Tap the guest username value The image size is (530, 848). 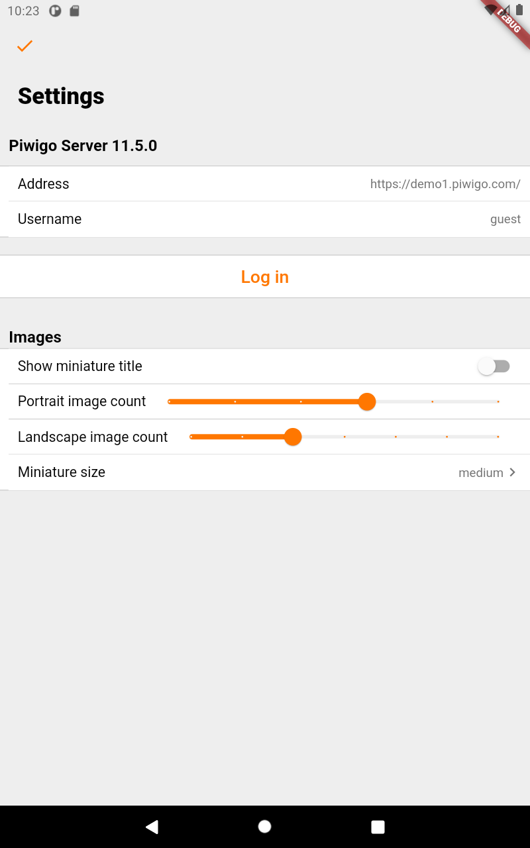click(505, 219)
